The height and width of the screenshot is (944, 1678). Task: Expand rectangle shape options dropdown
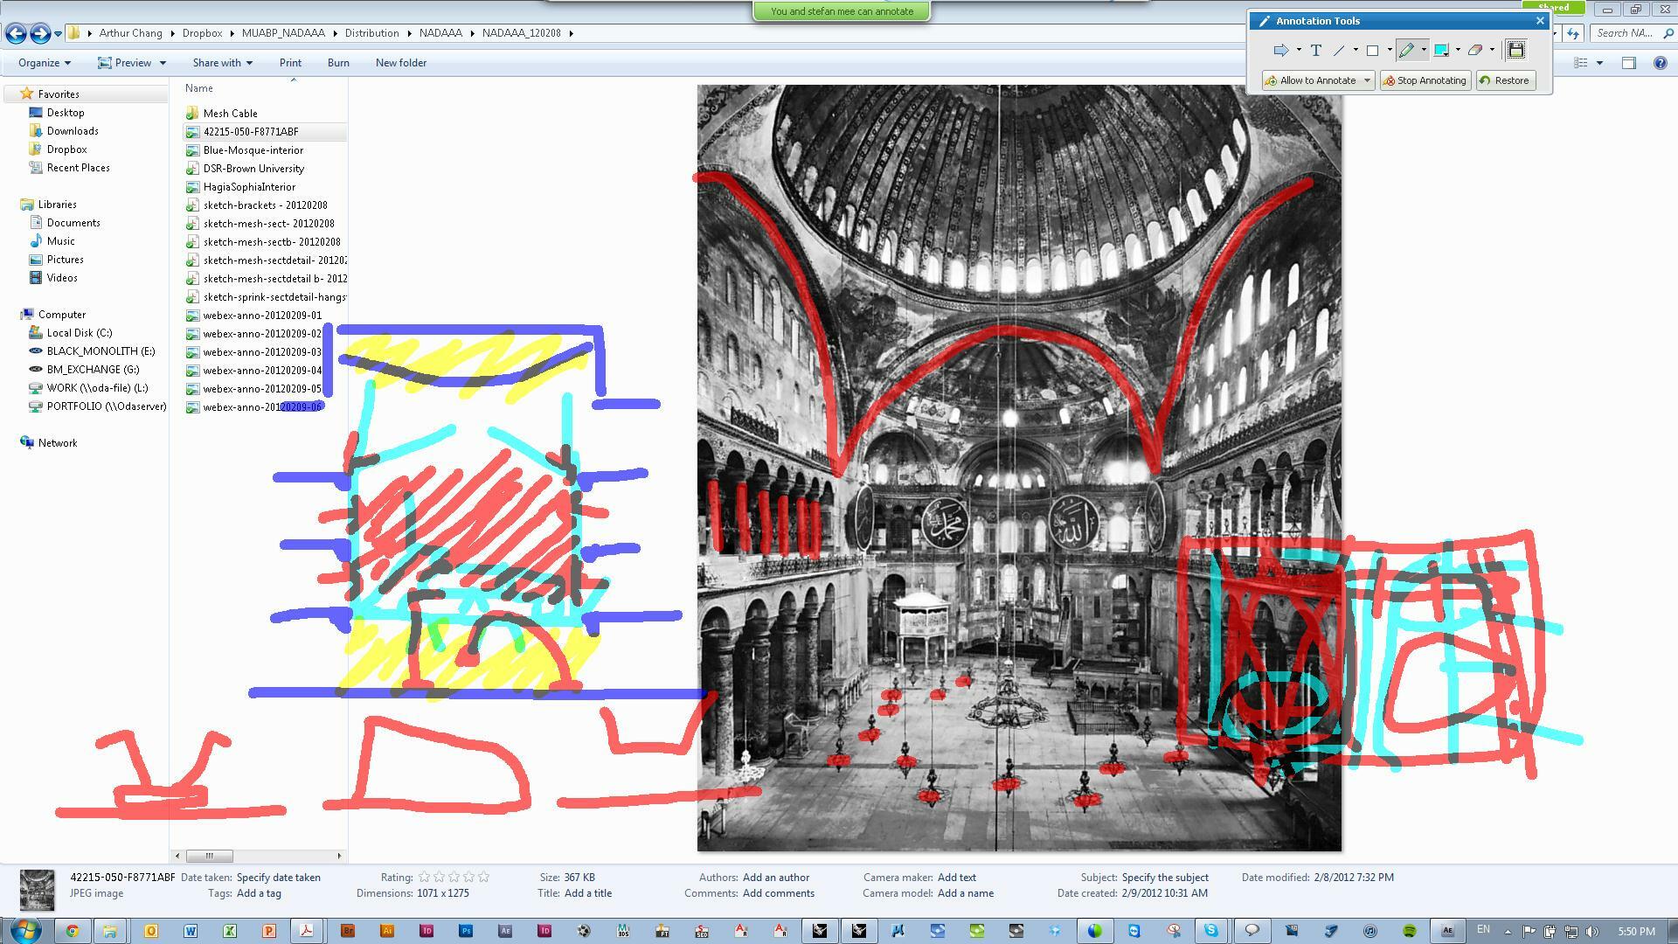[x=1389, y=50]
